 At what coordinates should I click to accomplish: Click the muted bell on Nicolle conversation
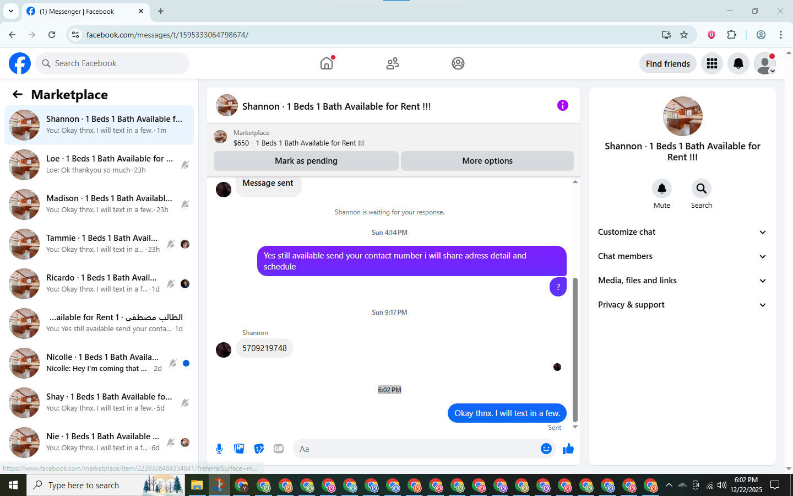click(x=173, y=363)
